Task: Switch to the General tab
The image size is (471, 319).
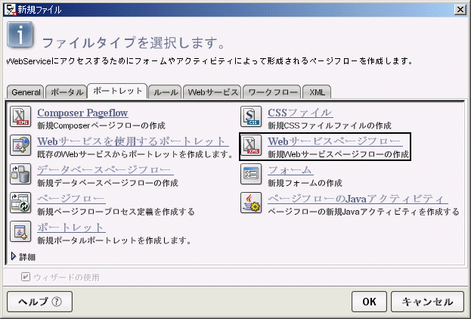Action: tap(26, 92)
